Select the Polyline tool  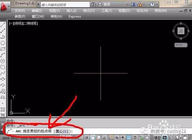coord(3,37)
